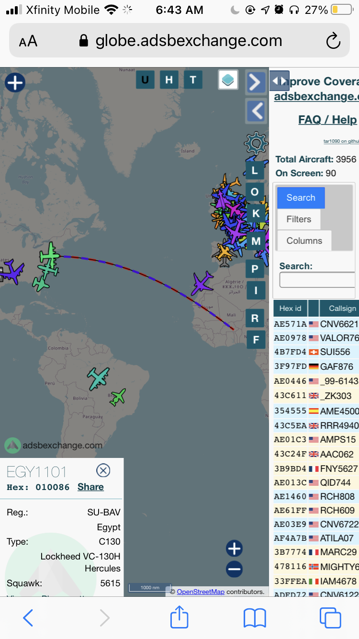Toggle the L map option button

pyautogui.click(x=255, y=170)
